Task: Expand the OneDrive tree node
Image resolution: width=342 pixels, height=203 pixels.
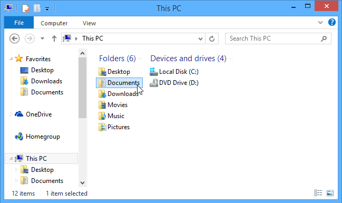Action: 11,114
